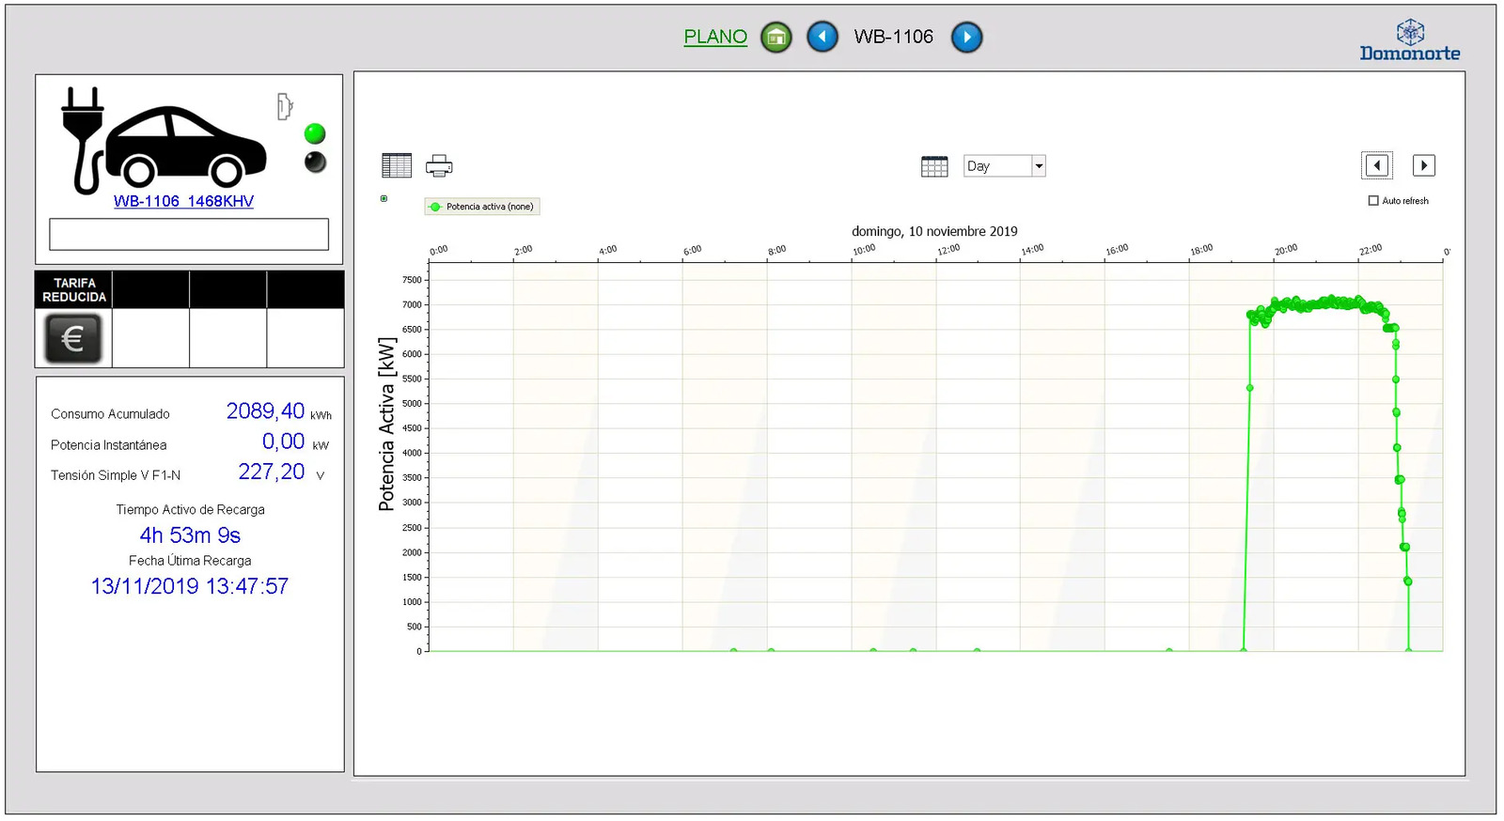Go to previous charger with blue left arrow
Viewport: 1504px width, 821px height.
point(822,38)
